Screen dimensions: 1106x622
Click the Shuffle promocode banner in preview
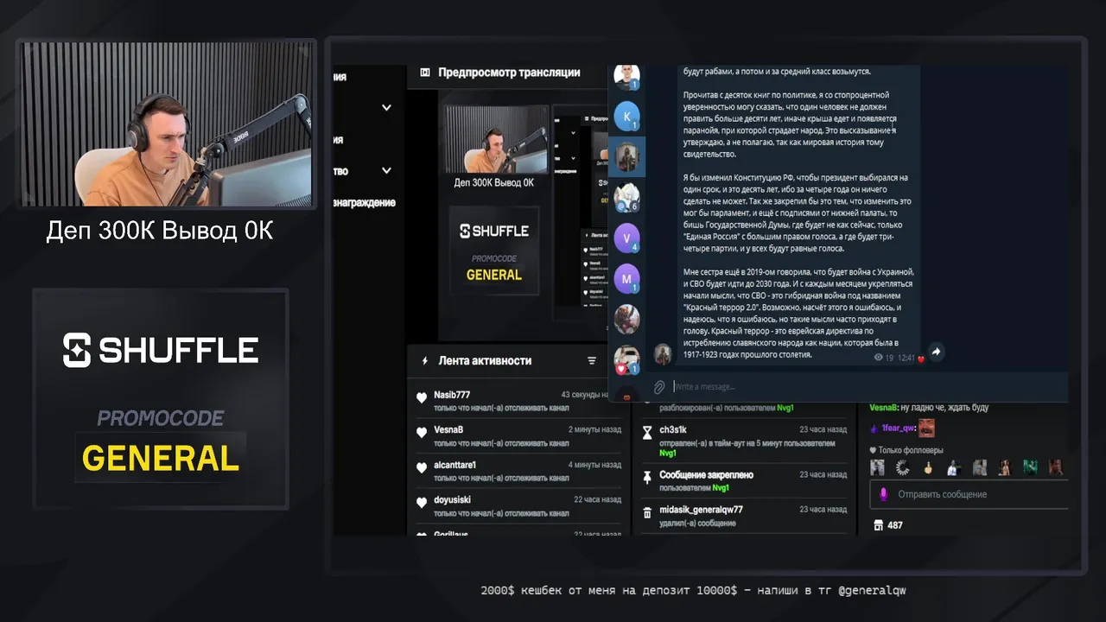pos(494,251)
